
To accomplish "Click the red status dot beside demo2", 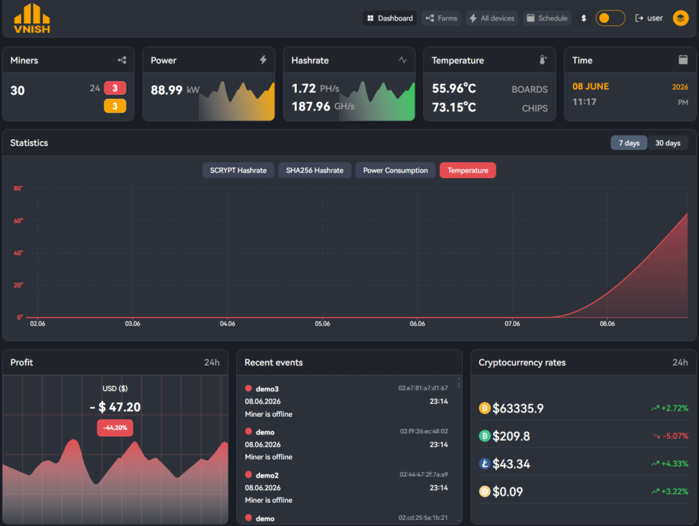I will [248, 475].
